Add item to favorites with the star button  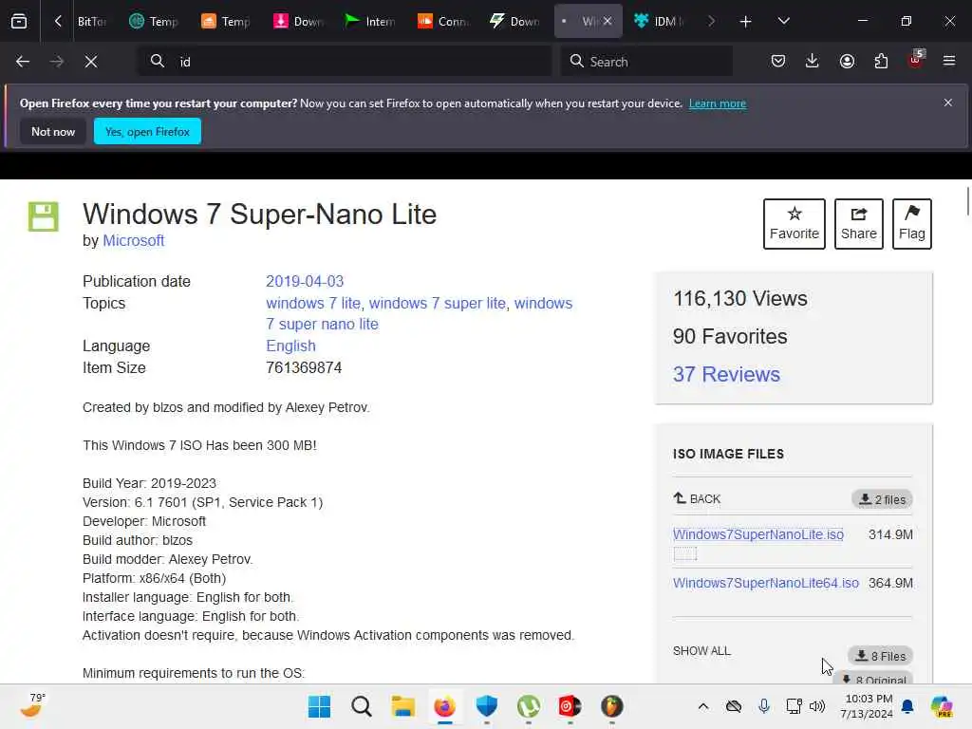click(794, 224)
